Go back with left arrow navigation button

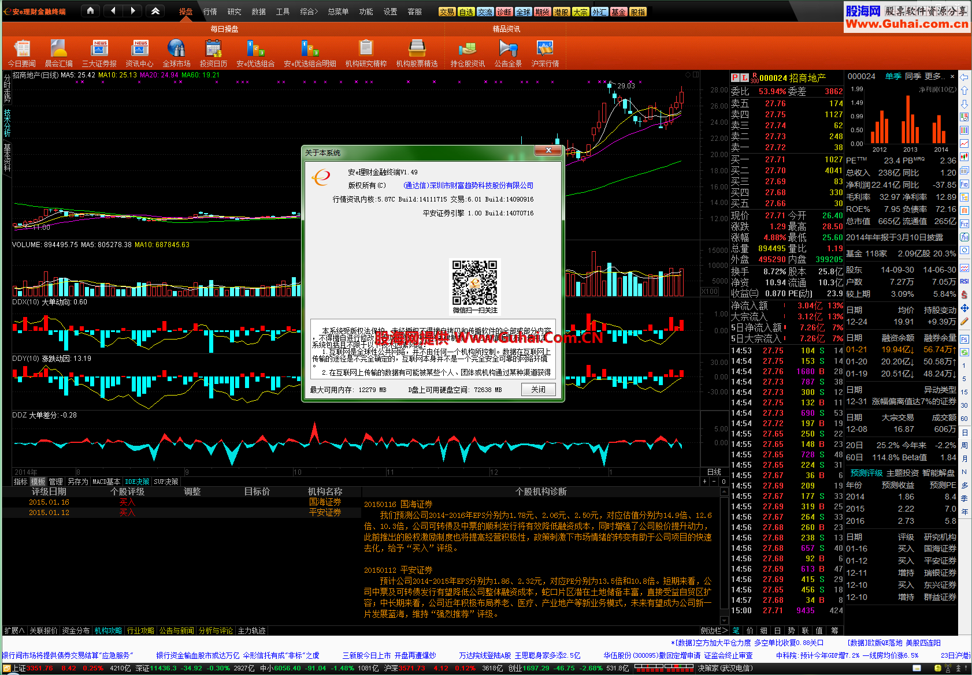pos(113,10)
